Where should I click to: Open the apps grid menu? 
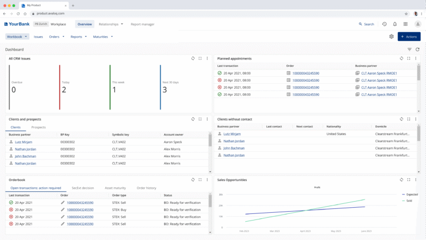coord(405,24)
